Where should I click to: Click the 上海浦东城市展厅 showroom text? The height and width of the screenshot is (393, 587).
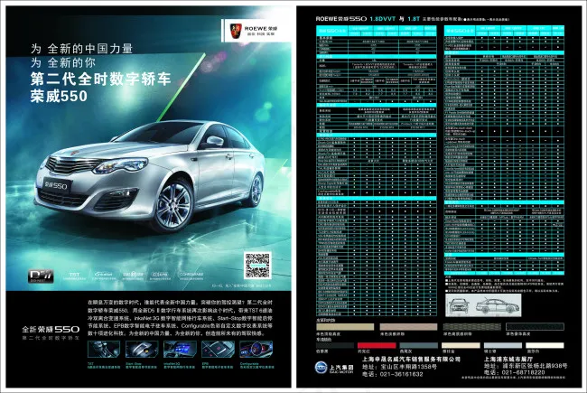point(508,359)
